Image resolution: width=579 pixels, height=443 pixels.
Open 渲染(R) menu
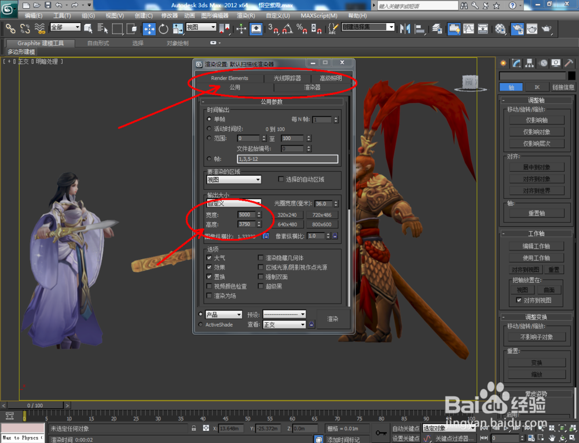tap(246, 16)
